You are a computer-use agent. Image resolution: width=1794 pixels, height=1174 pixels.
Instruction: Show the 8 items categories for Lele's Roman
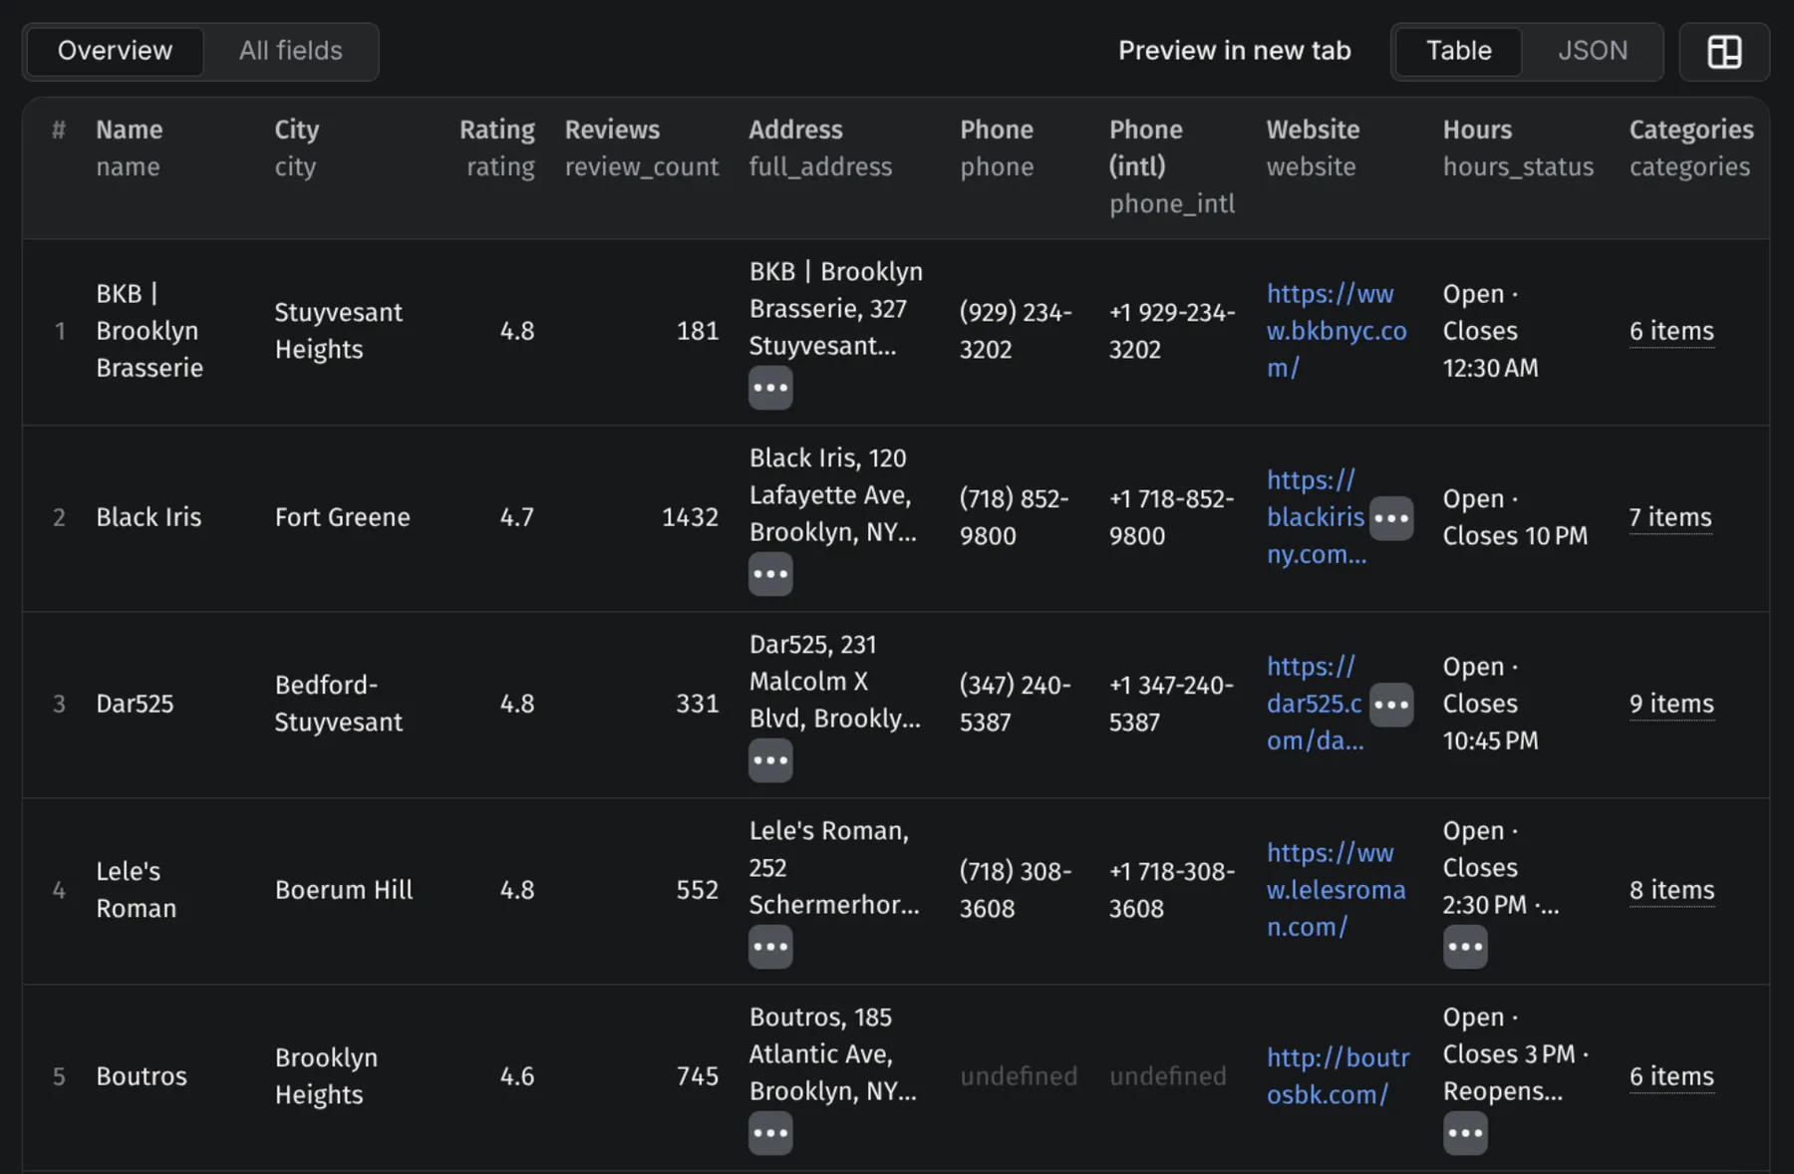[x=1671, y=890]
